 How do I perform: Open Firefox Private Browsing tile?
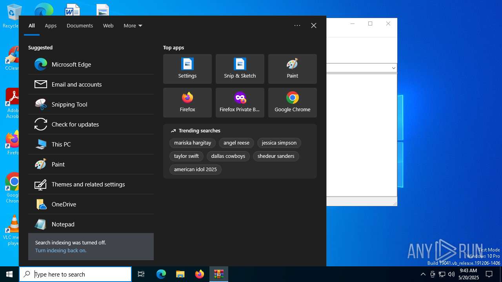(240, 103)
